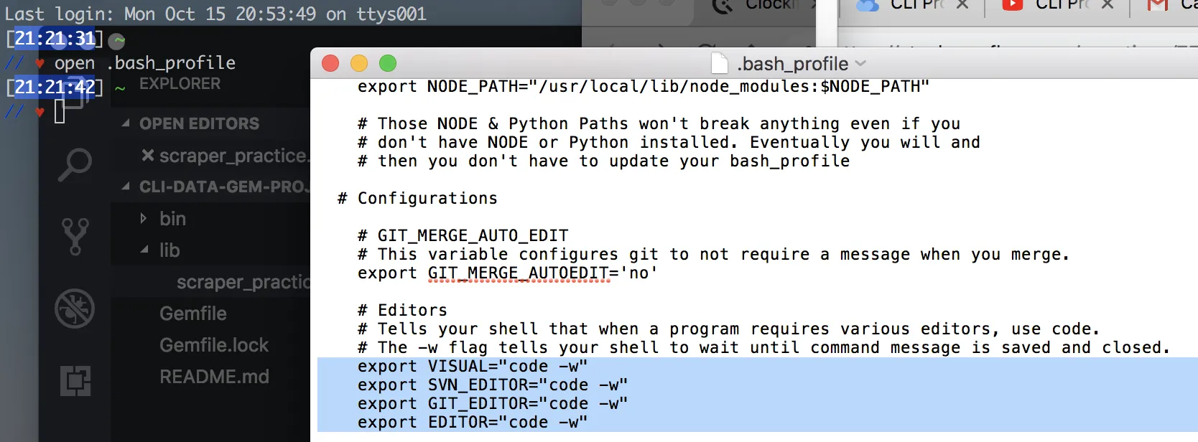Viewport: 1198px width, 442px height.
Task: Open the Source Control branch icon
Action: pos(75,237)
